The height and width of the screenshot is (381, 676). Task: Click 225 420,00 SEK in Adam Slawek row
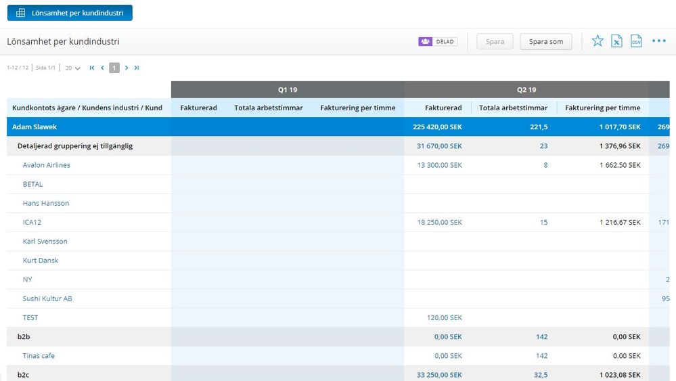pyautogui.click(x=437, y=127)
